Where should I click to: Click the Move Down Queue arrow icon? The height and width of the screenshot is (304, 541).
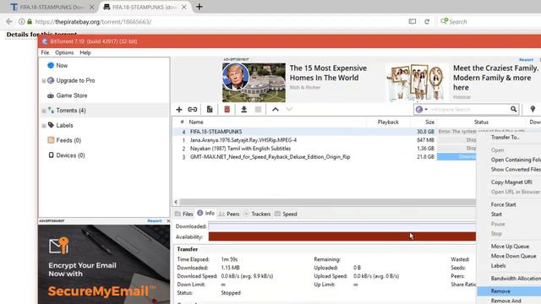(289, 110)
